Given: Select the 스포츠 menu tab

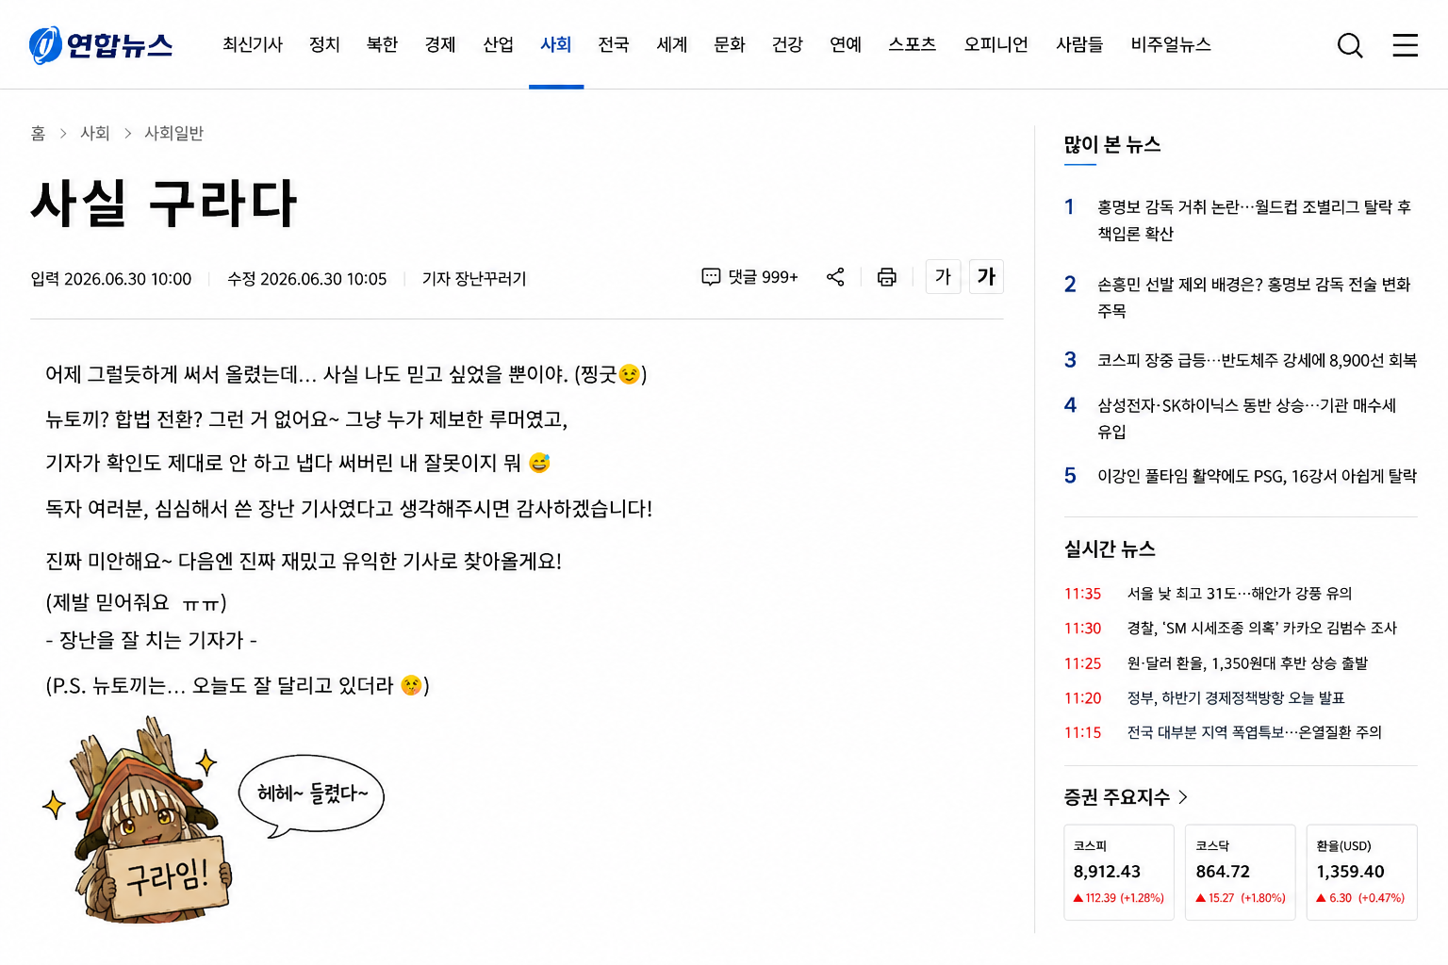Looking at the screenshot, I should tap(912, 44).
